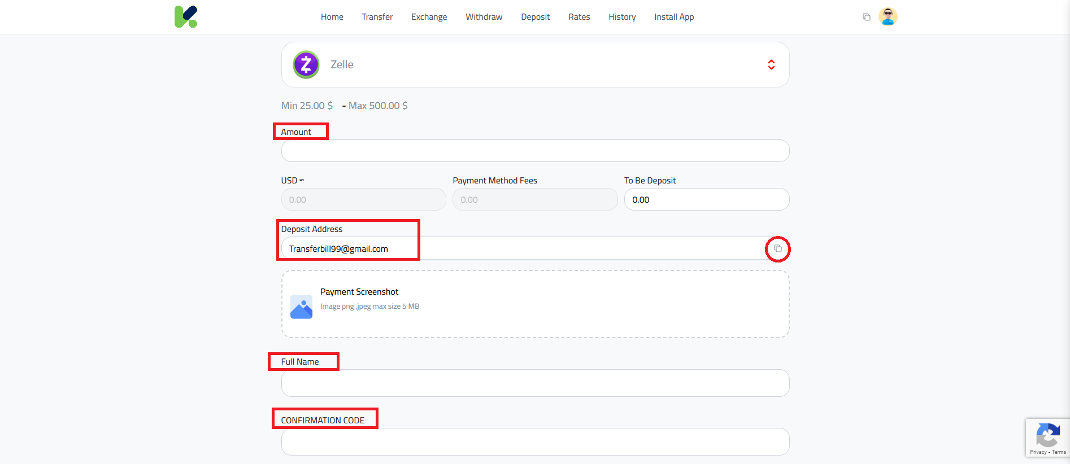Click the reCAPTCHA Privacy link
This screenshot has width=1070, height=464.
[1038, 452]
